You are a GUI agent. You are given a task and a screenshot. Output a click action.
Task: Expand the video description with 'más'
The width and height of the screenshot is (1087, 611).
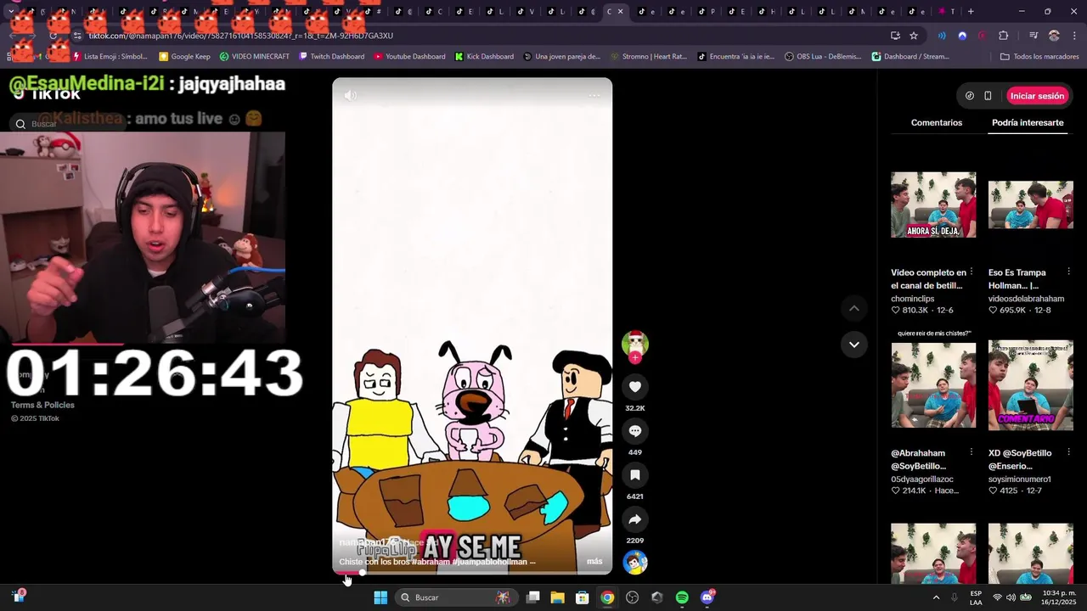click(x=594, y=562)
